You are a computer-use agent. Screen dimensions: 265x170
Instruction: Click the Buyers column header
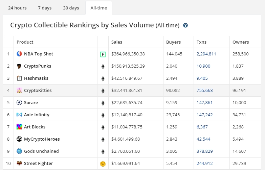click(x=173, y=42)
